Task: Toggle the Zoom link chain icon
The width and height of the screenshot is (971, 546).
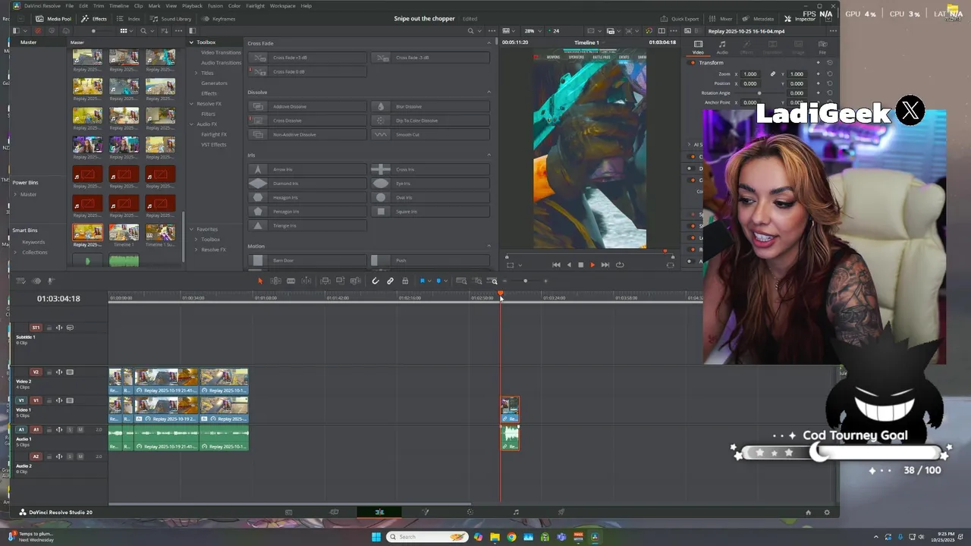Action: [x=772, y=74]
